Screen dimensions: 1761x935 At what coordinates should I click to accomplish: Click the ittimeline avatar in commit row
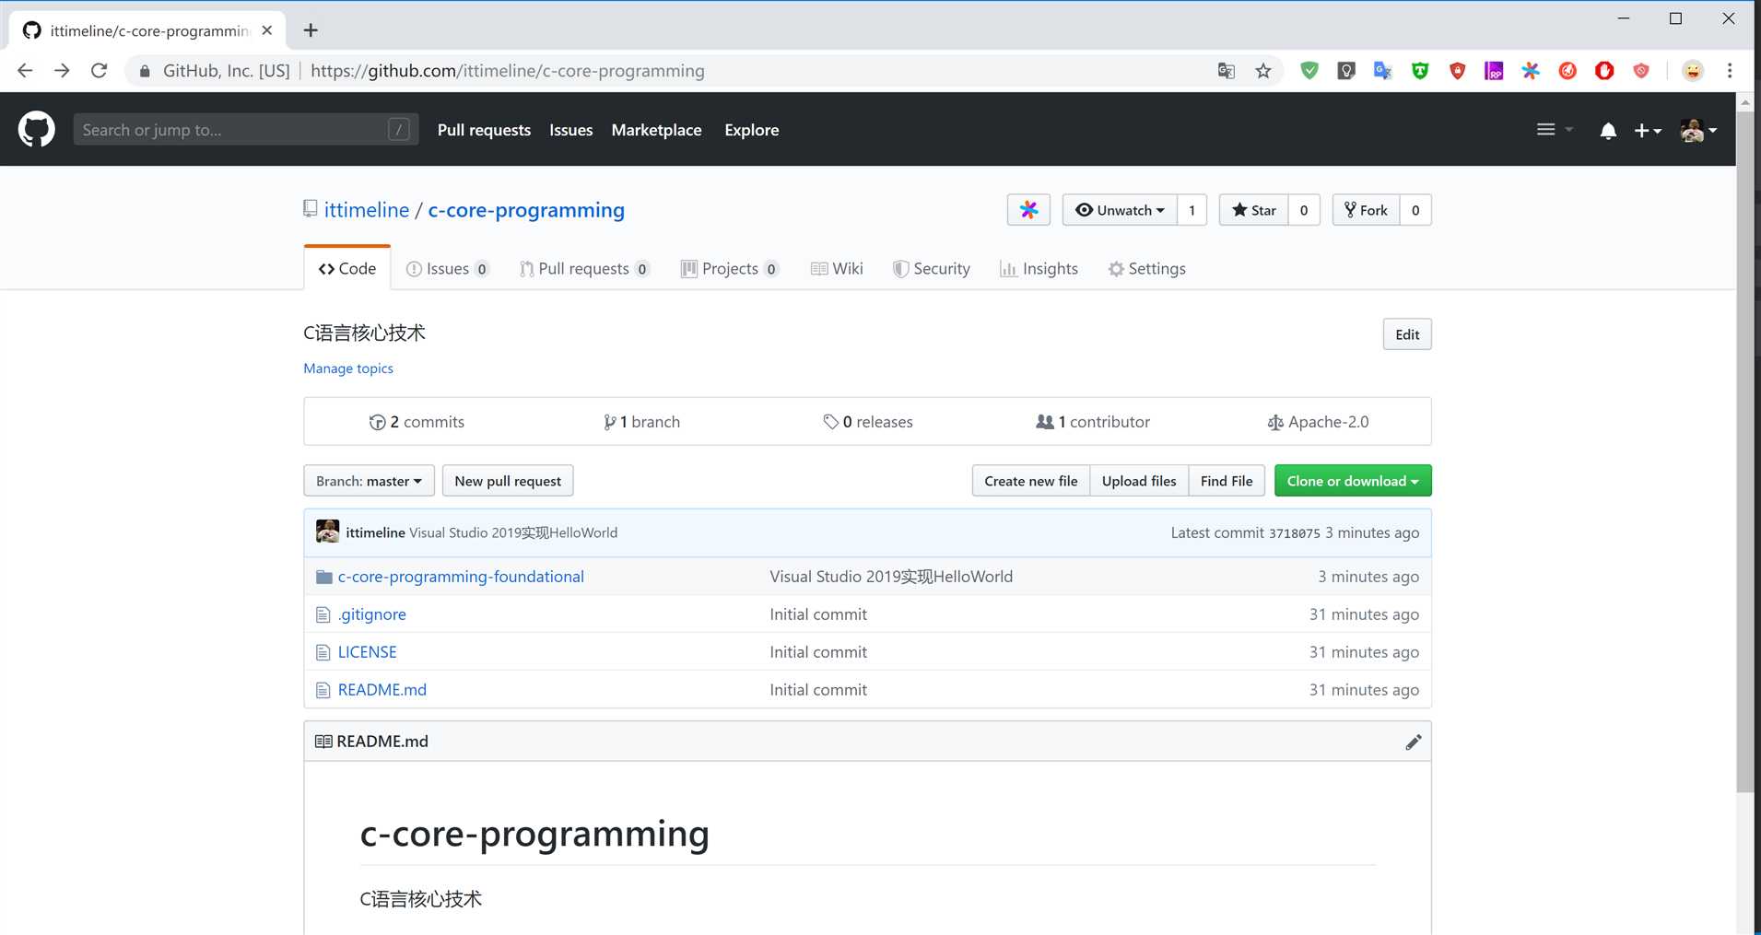coord(327,532)
